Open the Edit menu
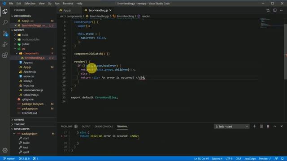This screenshot has width=287, height=161. tap(19, 4)
